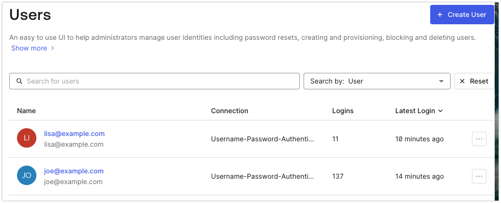501x203 pixels.
Task: Click lisa's Username-Password-Authenti... connection cell
Action: [262, 139]
